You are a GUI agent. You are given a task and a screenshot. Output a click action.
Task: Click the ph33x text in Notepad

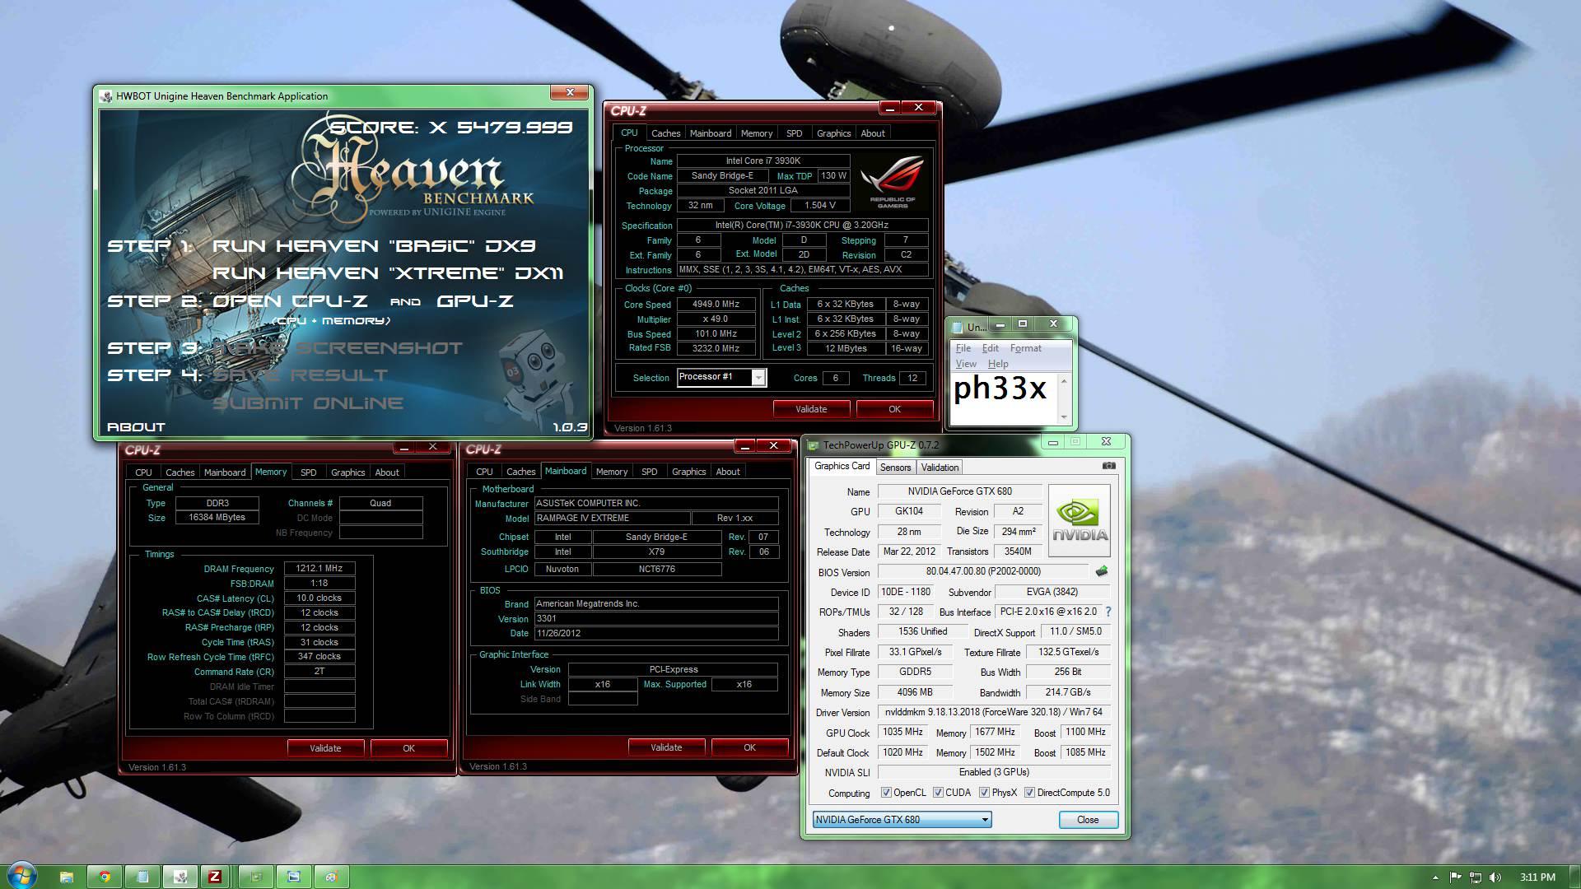click(1000, 389)
